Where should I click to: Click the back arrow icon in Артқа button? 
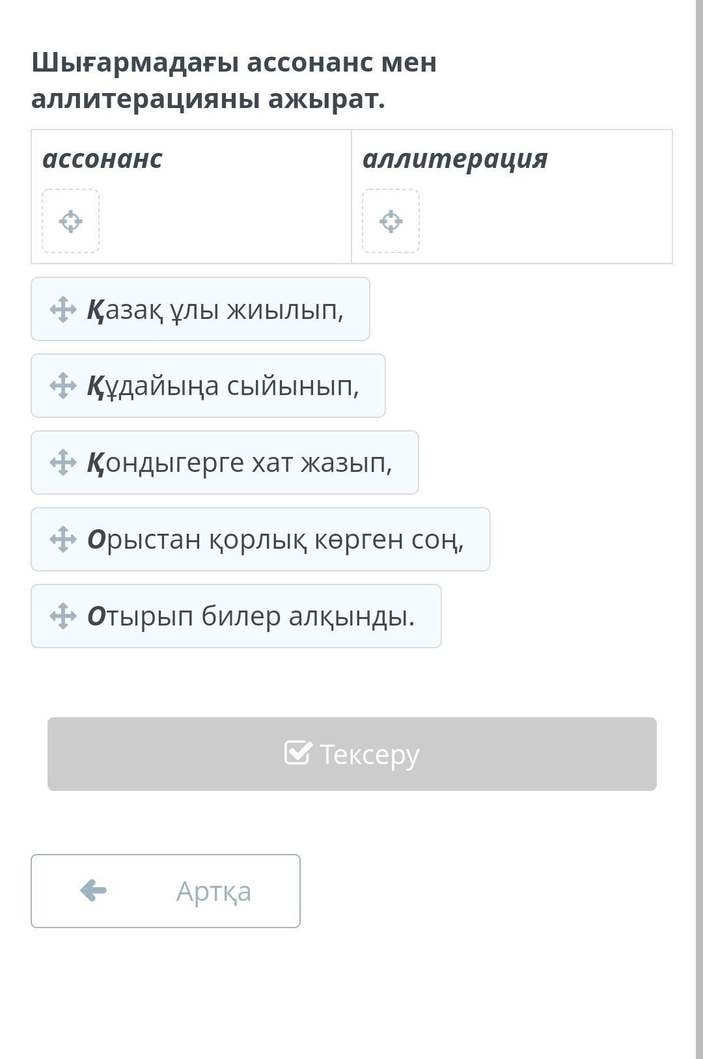pos(93,890)
